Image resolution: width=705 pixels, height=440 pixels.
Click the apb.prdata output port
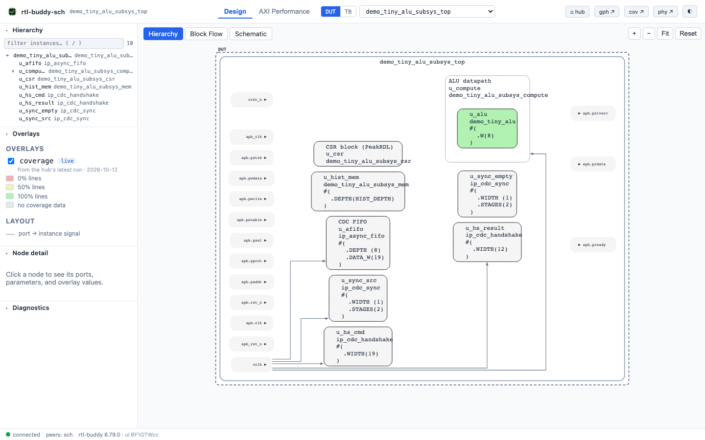(593, 164)
